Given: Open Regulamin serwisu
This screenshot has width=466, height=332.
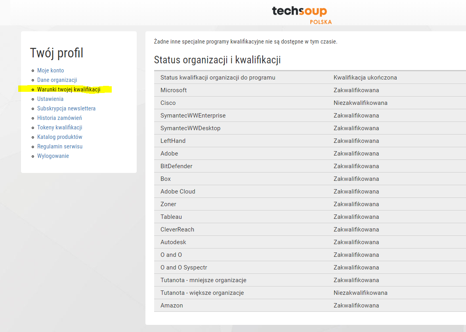Looking at the screenshot, I should (60, 146).
